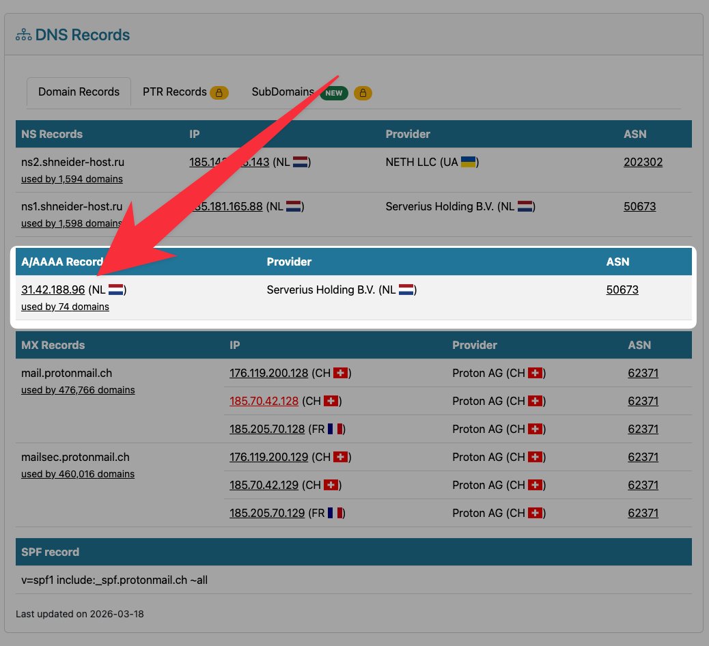Open 'used by 460,016 domains' link
The image size is (709, 646).
[78, 474]
